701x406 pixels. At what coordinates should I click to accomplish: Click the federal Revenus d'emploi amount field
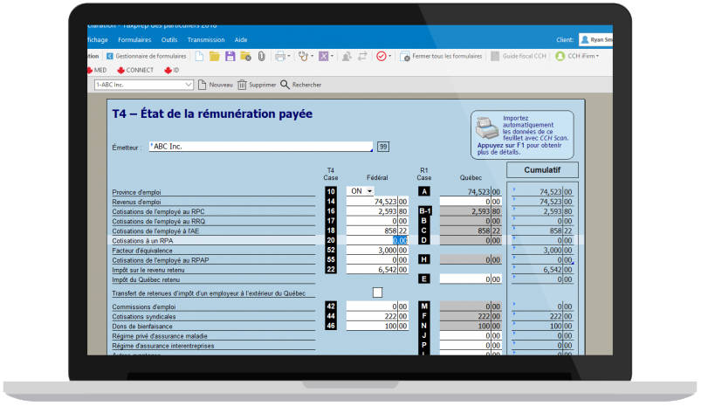pos(371,201)
